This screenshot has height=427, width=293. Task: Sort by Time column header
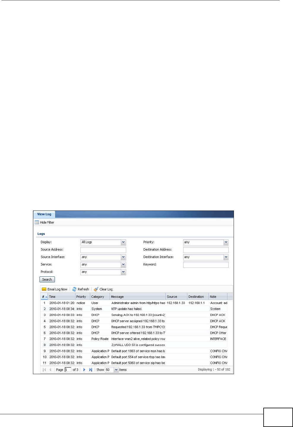(x=61, y=297)
